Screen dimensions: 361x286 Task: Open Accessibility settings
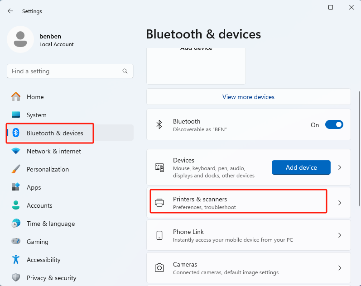click(70, 260)
